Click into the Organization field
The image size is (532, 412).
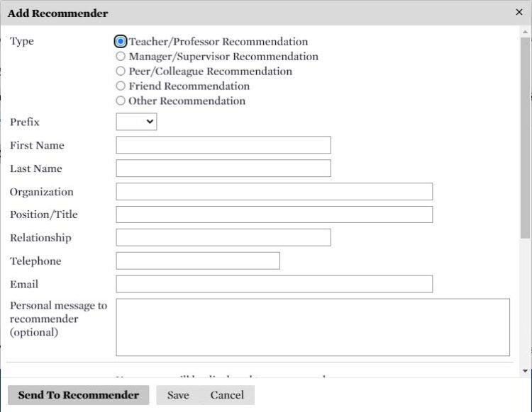coord(274,192)
